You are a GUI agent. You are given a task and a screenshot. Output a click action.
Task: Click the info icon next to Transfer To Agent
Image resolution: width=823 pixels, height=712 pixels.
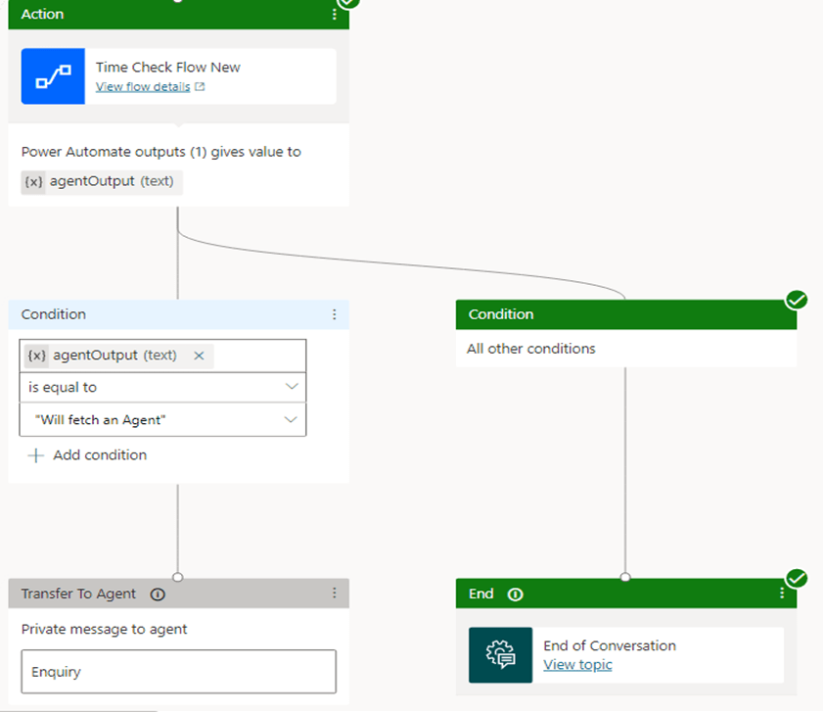pyautogui.click(x=158, y=594)
